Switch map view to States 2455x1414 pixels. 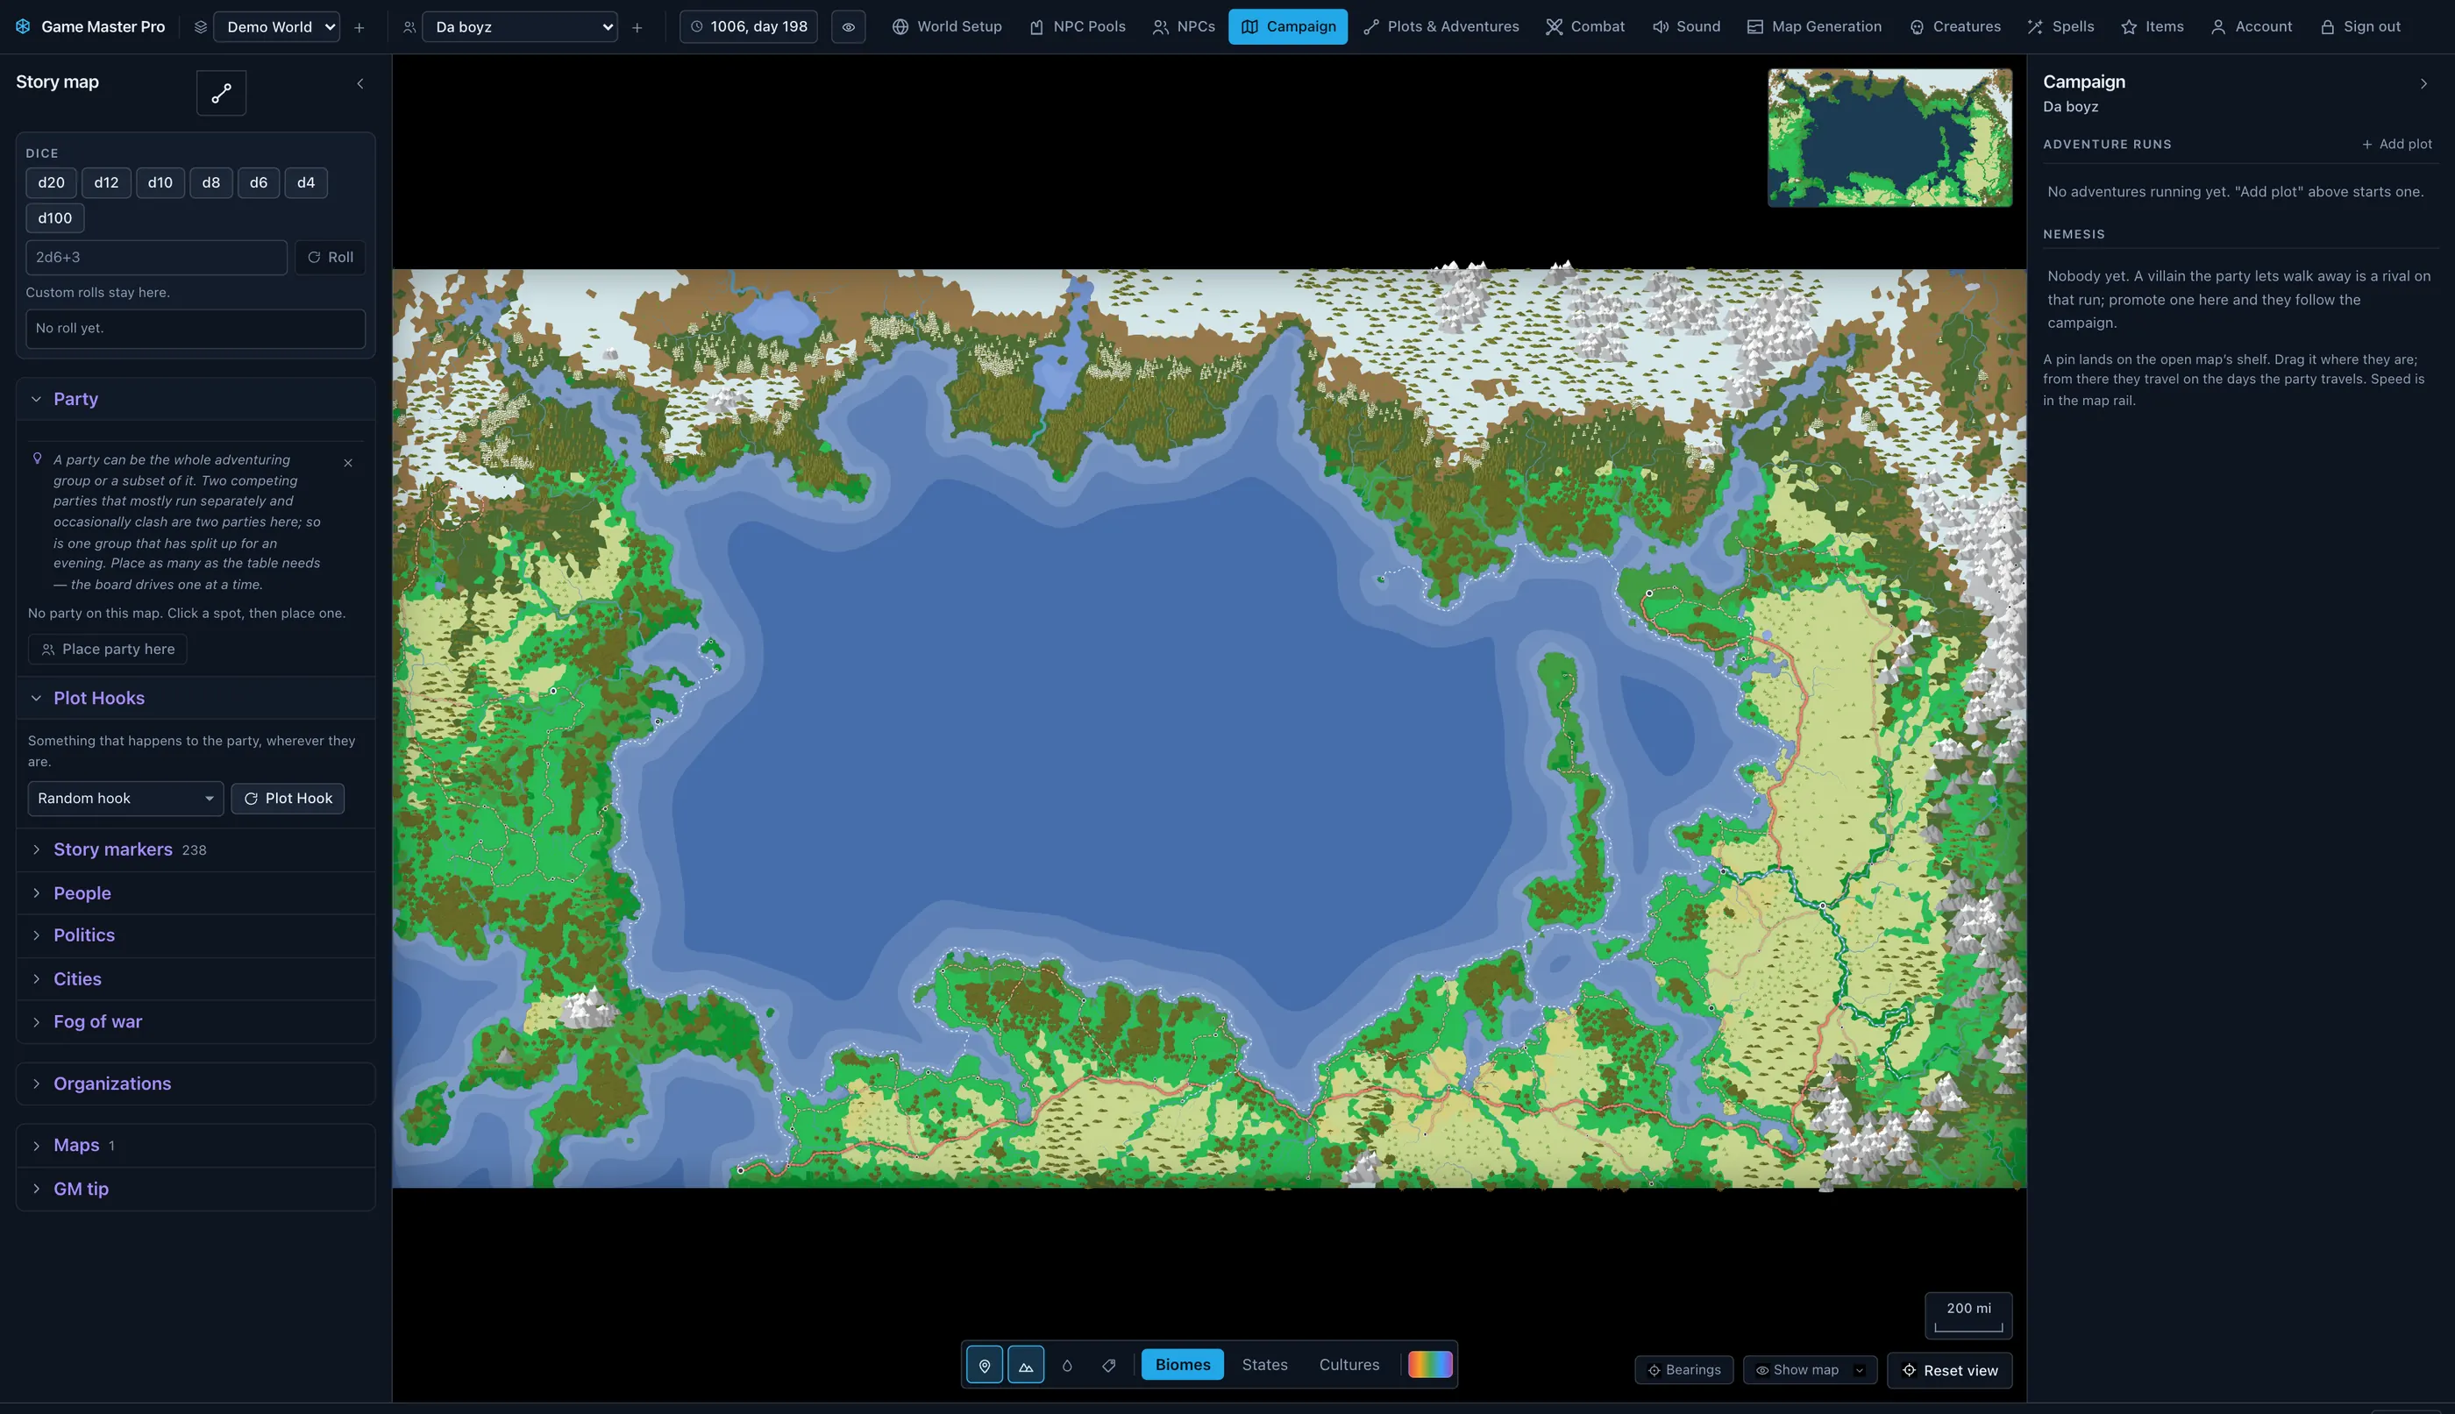(1264, 1365)
